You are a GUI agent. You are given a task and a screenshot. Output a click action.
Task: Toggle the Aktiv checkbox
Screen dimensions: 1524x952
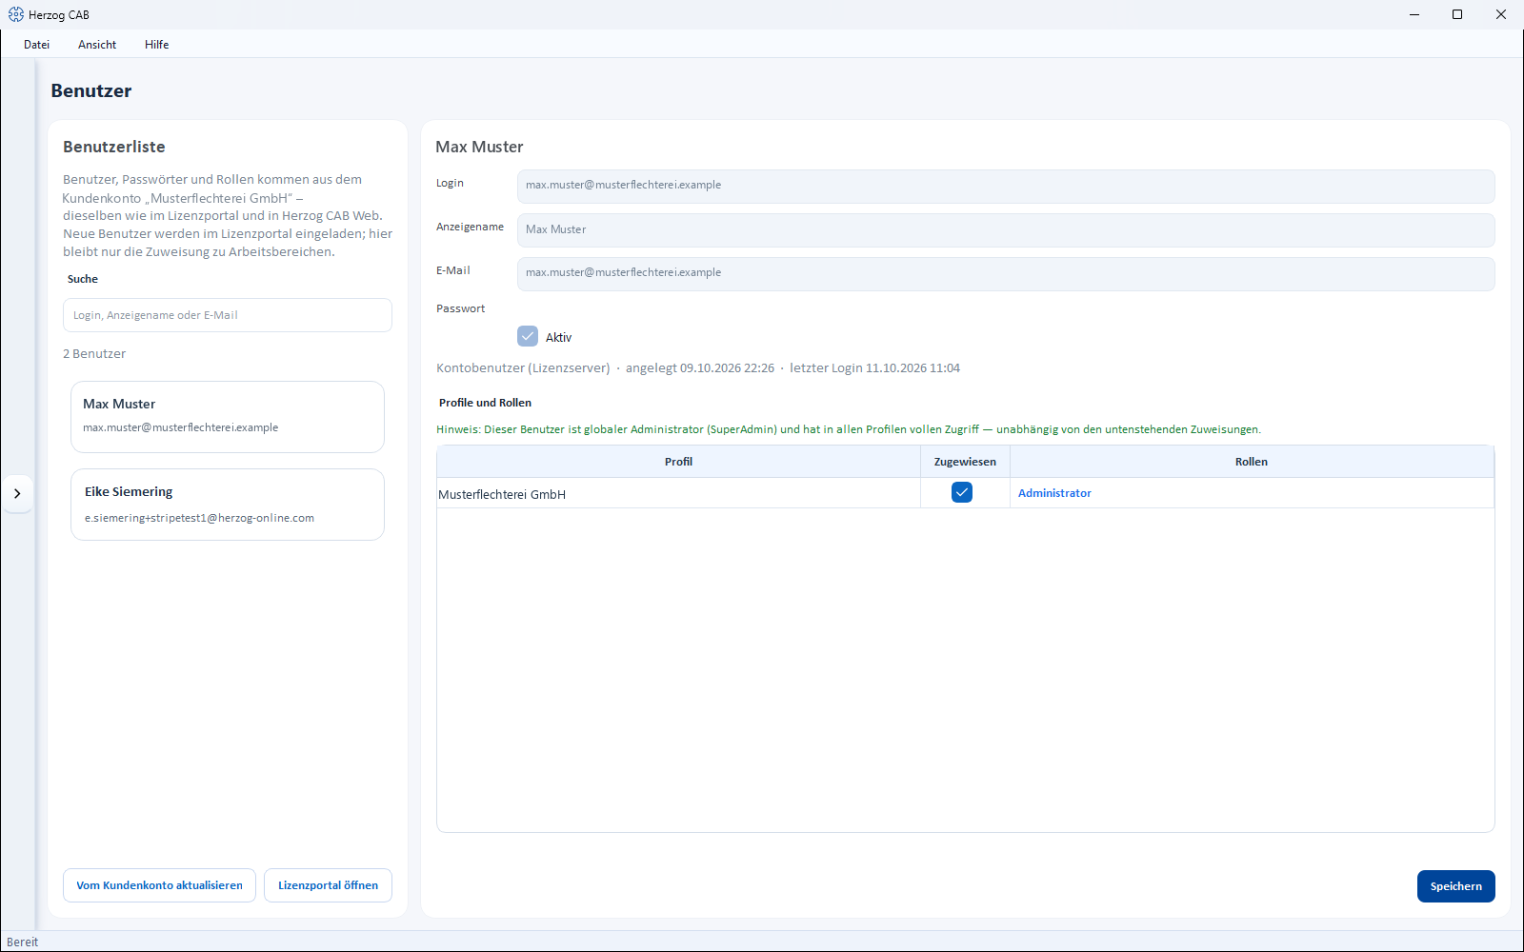528,336
